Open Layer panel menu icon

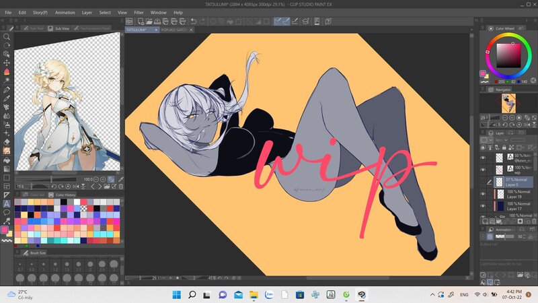482,133
